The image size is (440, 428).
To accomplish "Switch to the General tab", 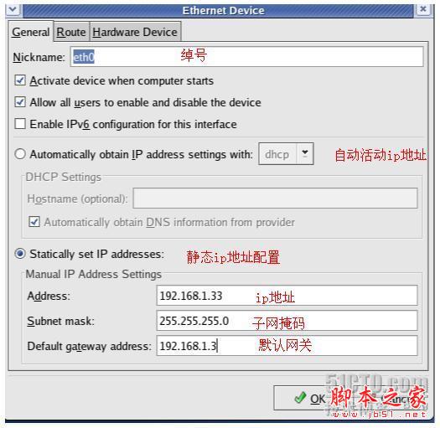I will click(x=30, y=32).
